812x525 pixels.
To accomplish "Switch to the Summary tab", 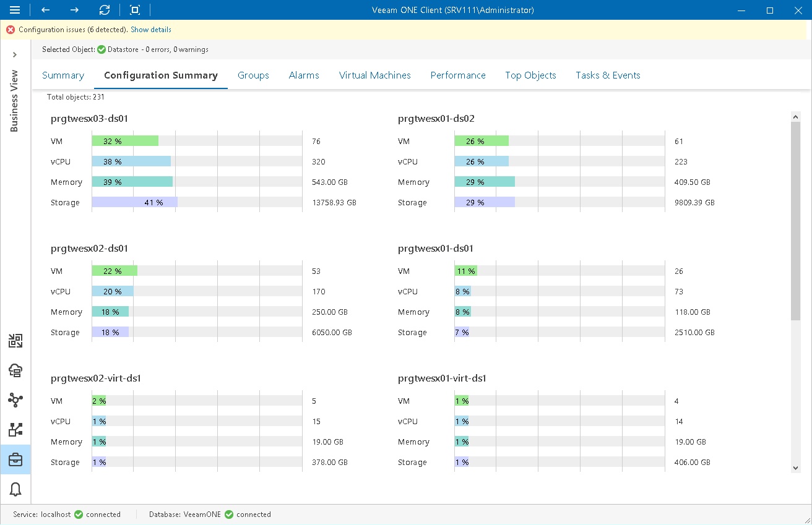I will (63, 75).
